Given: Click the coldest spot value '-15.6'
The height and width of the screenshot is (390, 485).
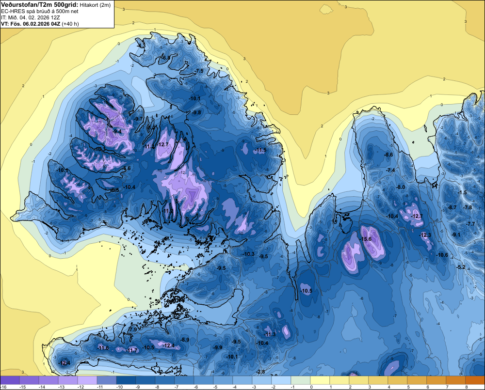Looking at the screenshot, I should 366,239.
